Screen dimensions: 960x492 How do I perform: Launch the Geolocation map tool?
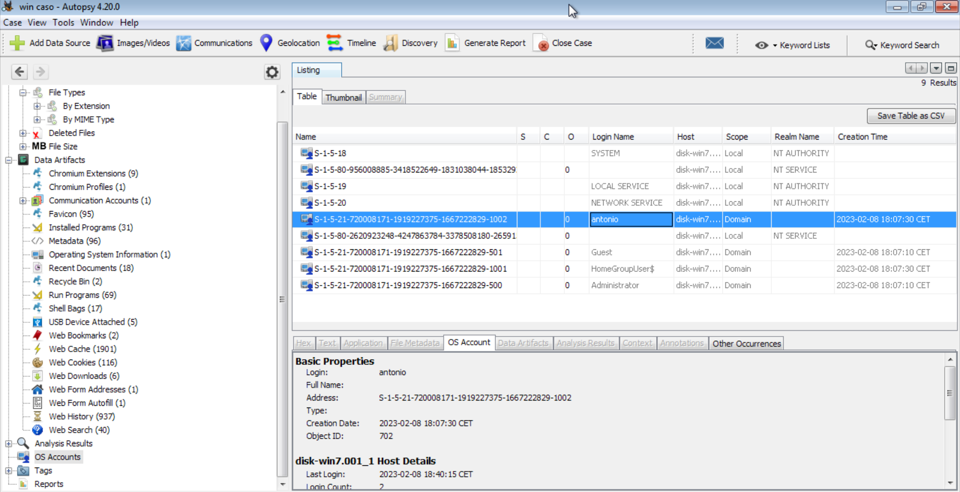[x=290, y=43]
